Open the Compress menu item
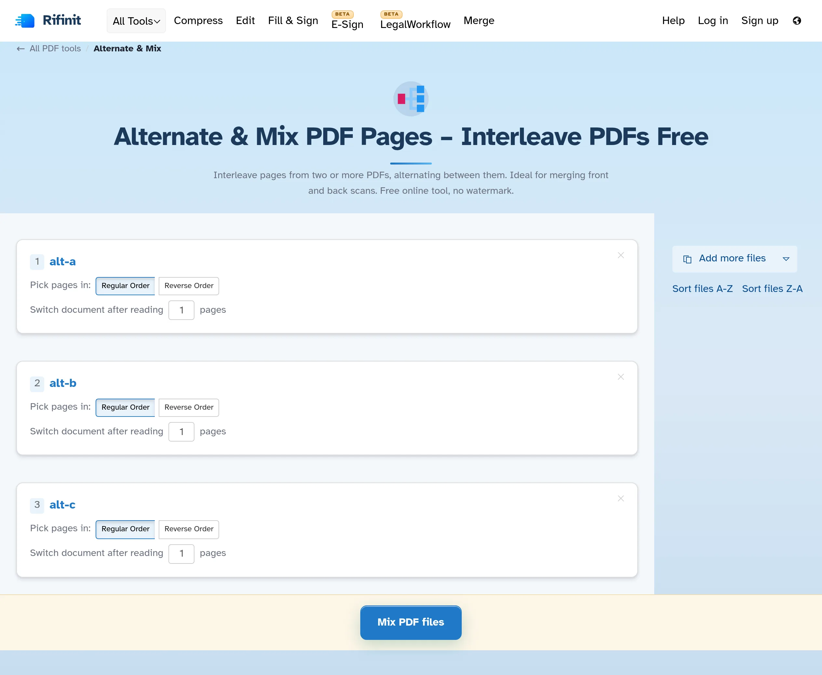The image size is (822, 675). coord(198,20)
